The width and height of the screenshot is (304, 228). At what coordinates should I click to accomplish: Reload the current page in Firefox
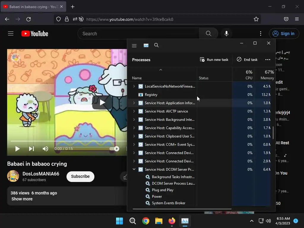click(28, 19)
